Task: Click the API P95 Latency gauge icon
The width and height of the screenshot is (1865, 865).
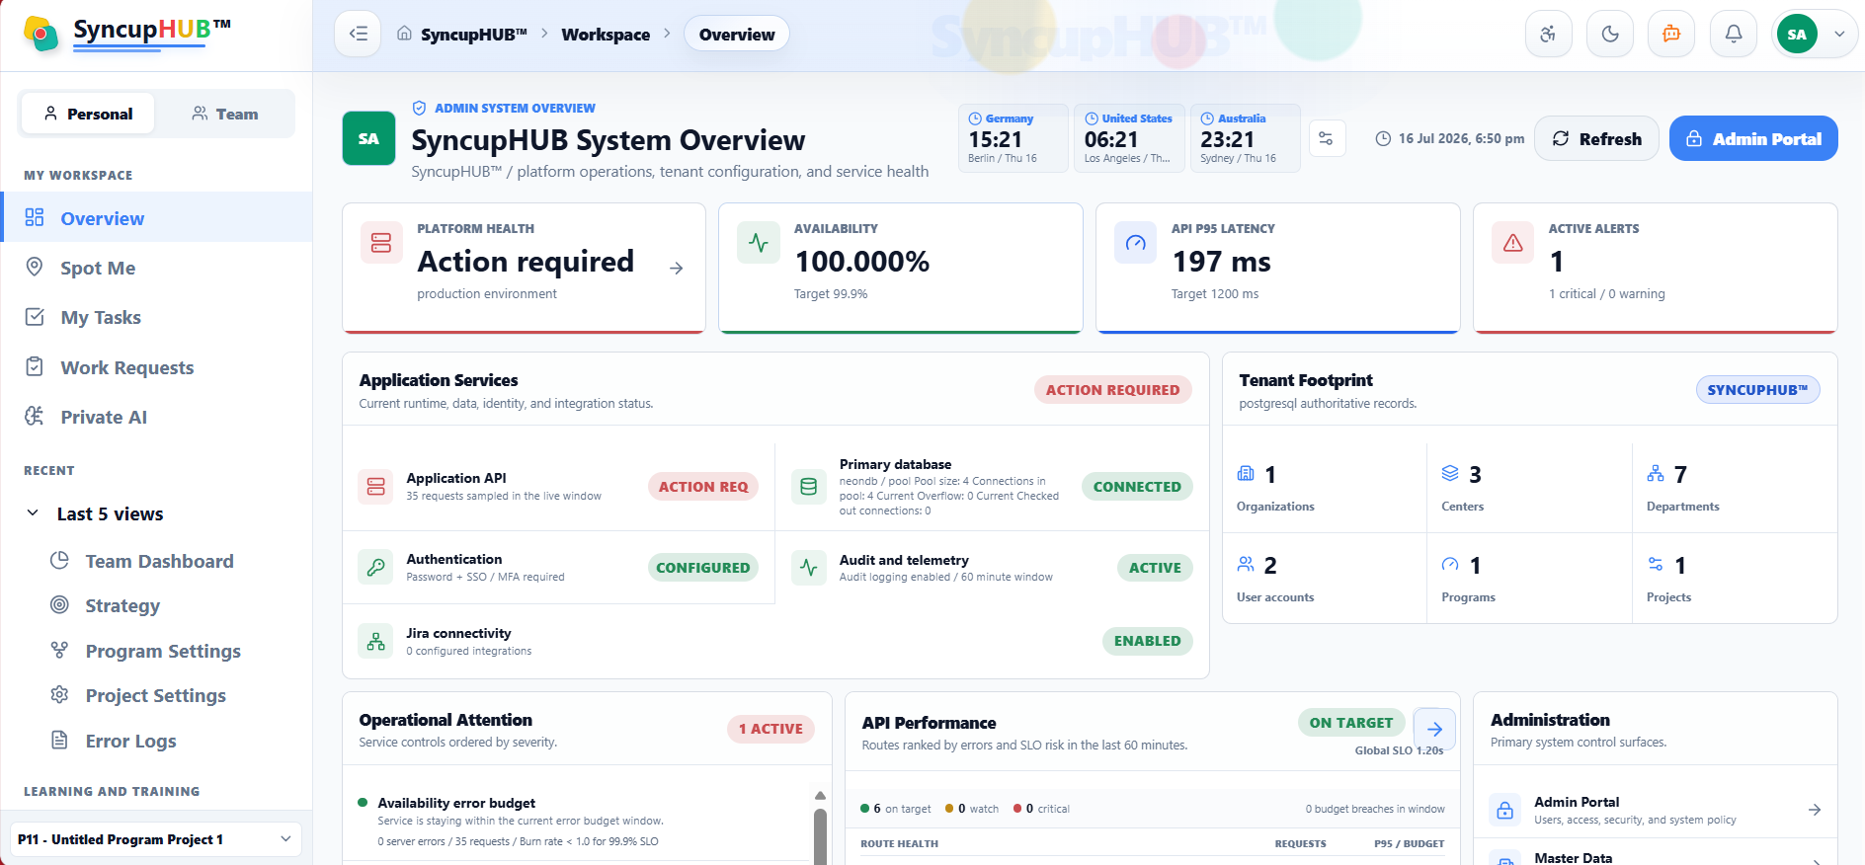Action: click(x=1136, y=242)
